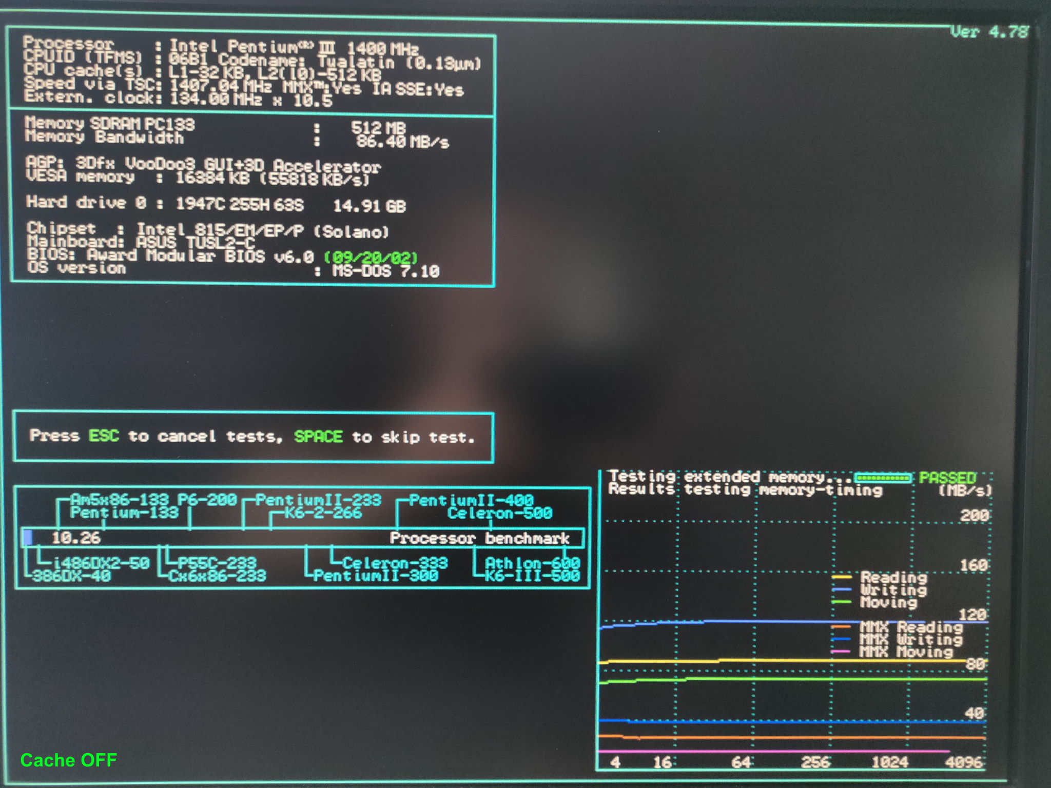The height and width of the screenshot is (788, 1051).
Task: Click the small blue benchmark progress bar
Action: tap(28, 537)
